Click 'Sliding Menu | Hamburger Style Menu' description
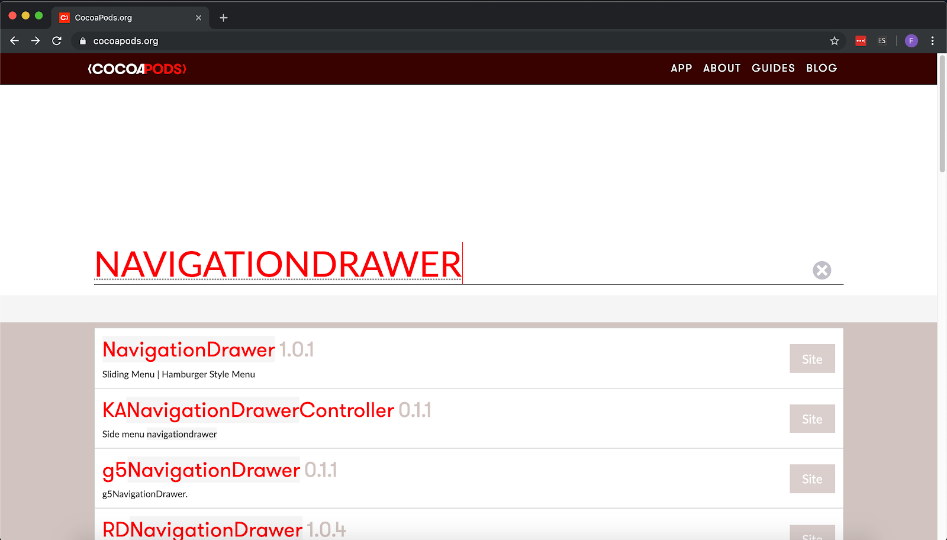The width and height of the screenshot is (947, 540). tap(179, 374)
